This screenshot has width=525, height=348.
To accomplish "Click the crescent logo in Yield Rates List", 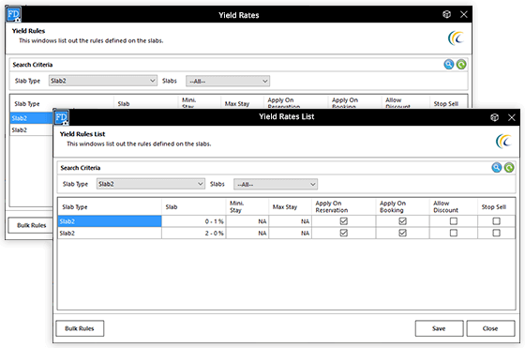I will (503, 141).
